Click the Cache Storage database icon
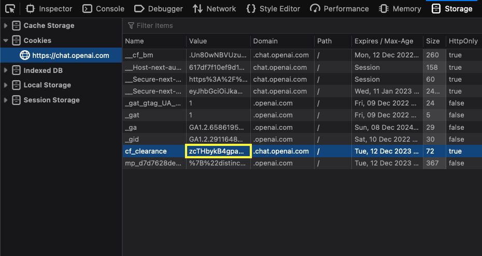The image size is (482, 256). point(16,26)
